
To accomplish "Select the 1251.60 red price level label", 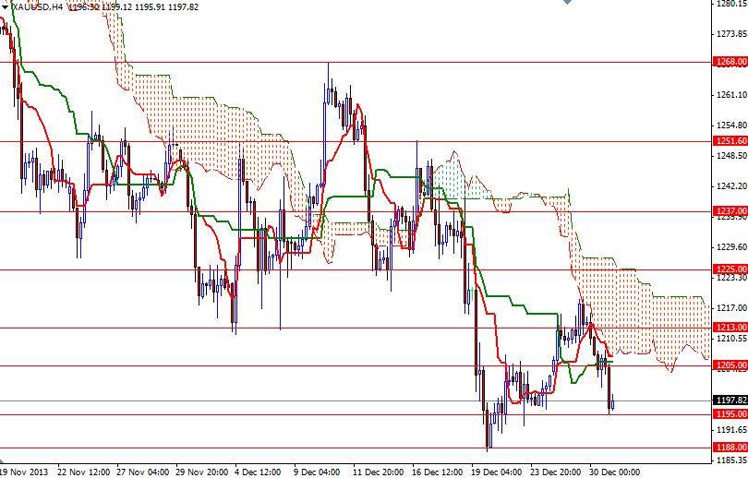I will click(730, 140).
